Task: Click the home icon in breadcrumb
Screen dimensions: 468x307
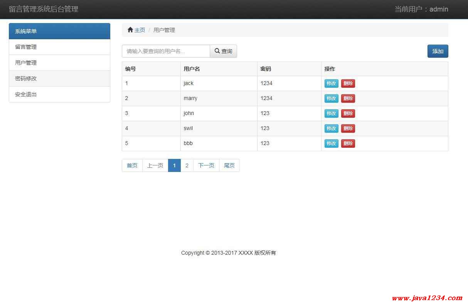Action: (130, 30)
